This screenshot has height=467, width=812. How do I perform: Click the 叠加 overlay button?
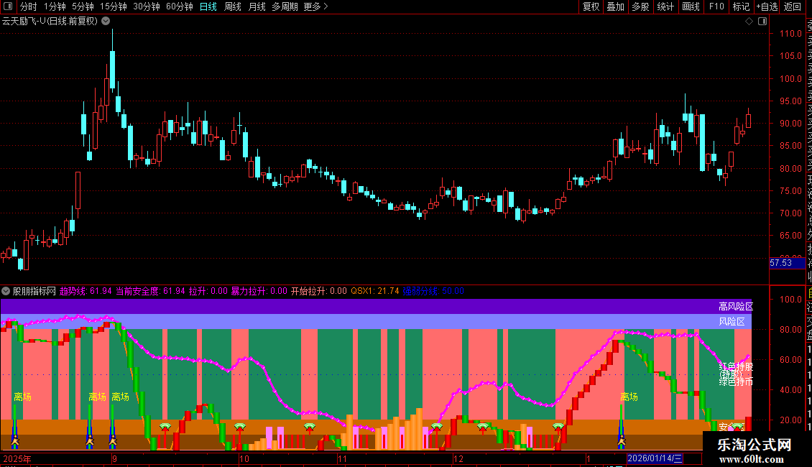[x=616, y=6]
